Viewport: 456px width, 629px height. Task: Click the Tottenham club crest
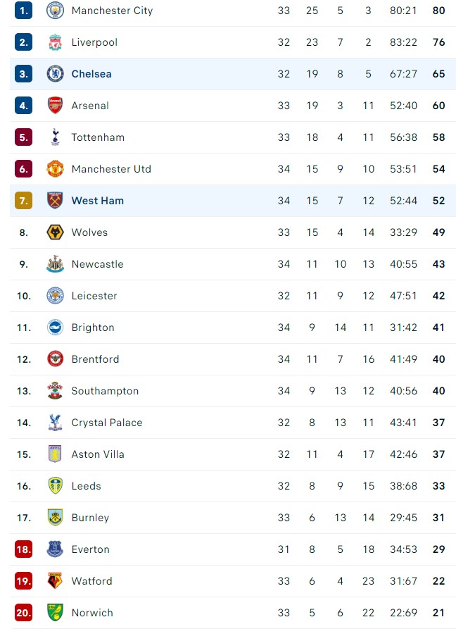click(x=56, y=137)
